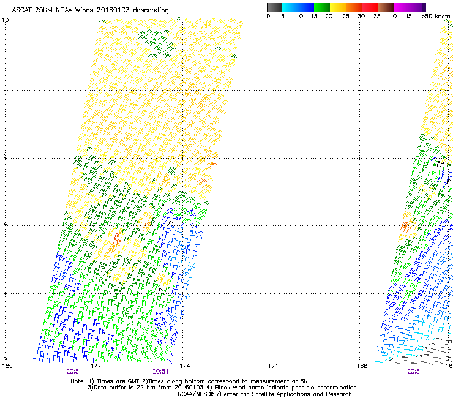Pick the brown 35-40 knots color bar segment

pyautogui.click(x=386, y=7)
